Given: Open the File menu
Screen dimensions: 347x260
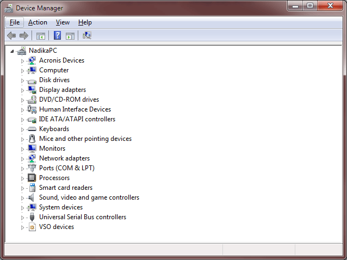Looking at the screenshot, I should point(14,22).
